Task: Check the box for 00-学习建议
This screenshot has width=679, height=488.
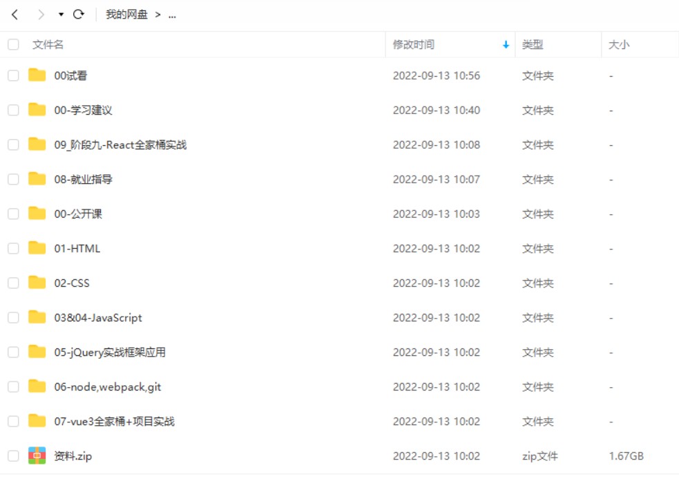Action: 13,110
